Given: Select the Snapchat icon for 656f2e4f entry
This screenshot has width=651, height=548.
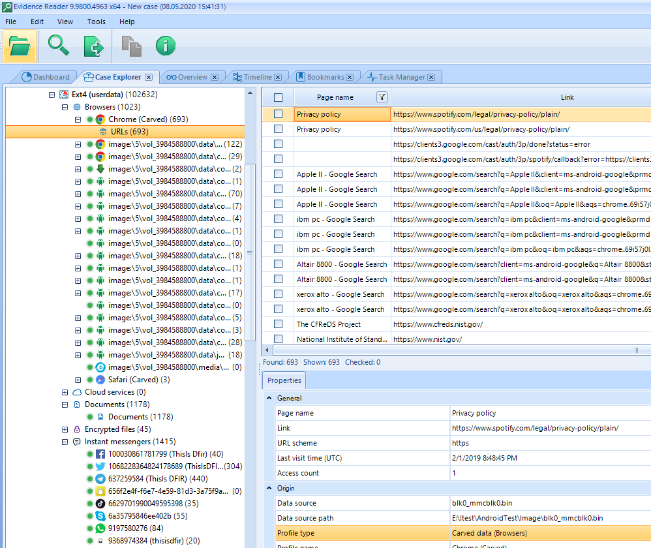Looking at the screenshot, I should (100, 491).
